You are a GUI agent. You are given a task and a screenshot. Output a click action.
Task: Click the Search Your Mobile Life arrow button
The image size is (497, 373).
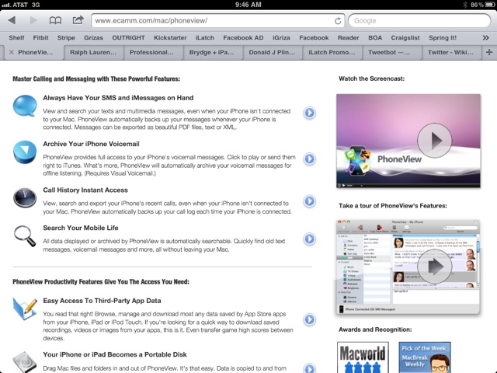click(309, 239)
